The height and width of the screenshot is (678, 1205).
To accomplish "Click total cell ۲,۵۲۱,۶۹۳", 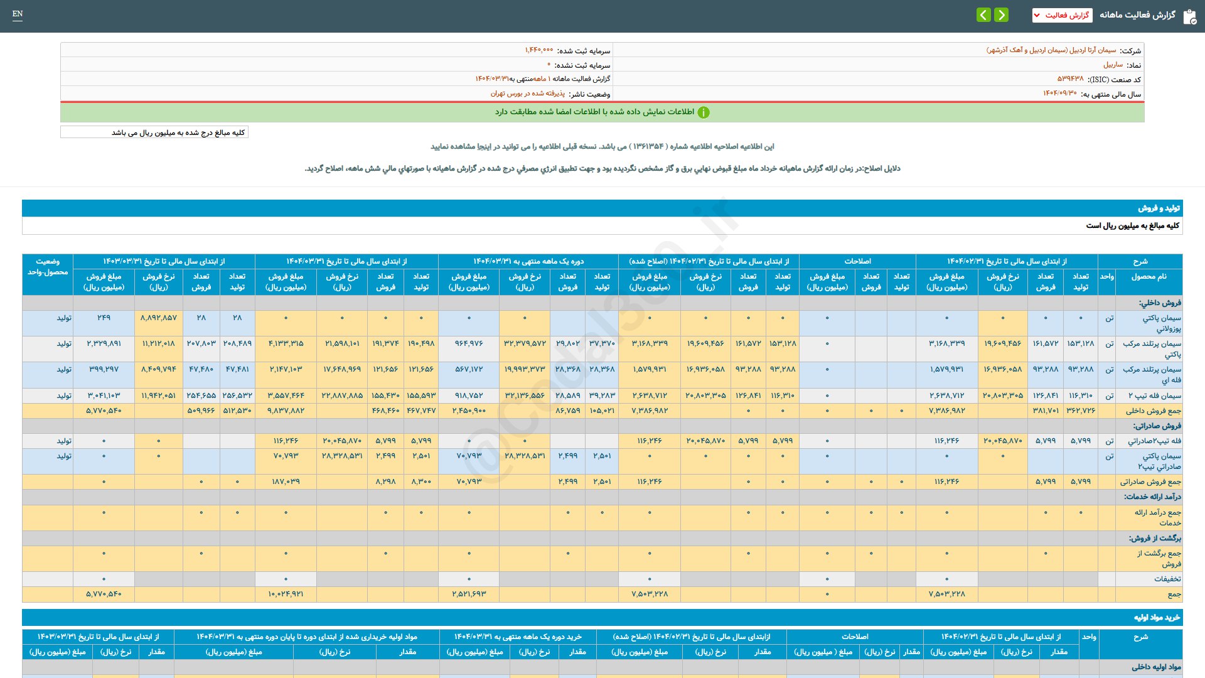I will point(469,594).
